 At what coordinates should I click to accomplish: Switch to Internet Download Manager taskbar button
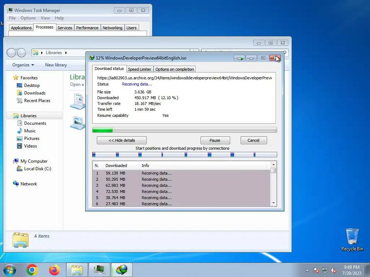click(x=121, y=270)
